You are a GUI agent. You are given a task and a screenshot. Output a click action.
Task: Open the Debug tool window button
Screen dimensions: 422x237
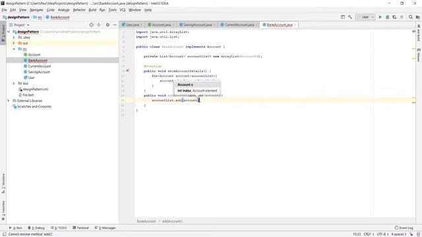pos(36,228)
